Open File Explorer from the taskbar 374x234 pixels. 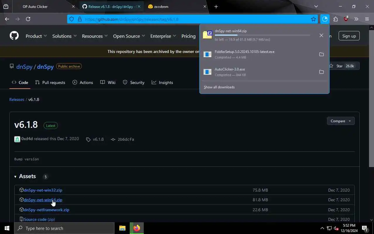(122, 228)
